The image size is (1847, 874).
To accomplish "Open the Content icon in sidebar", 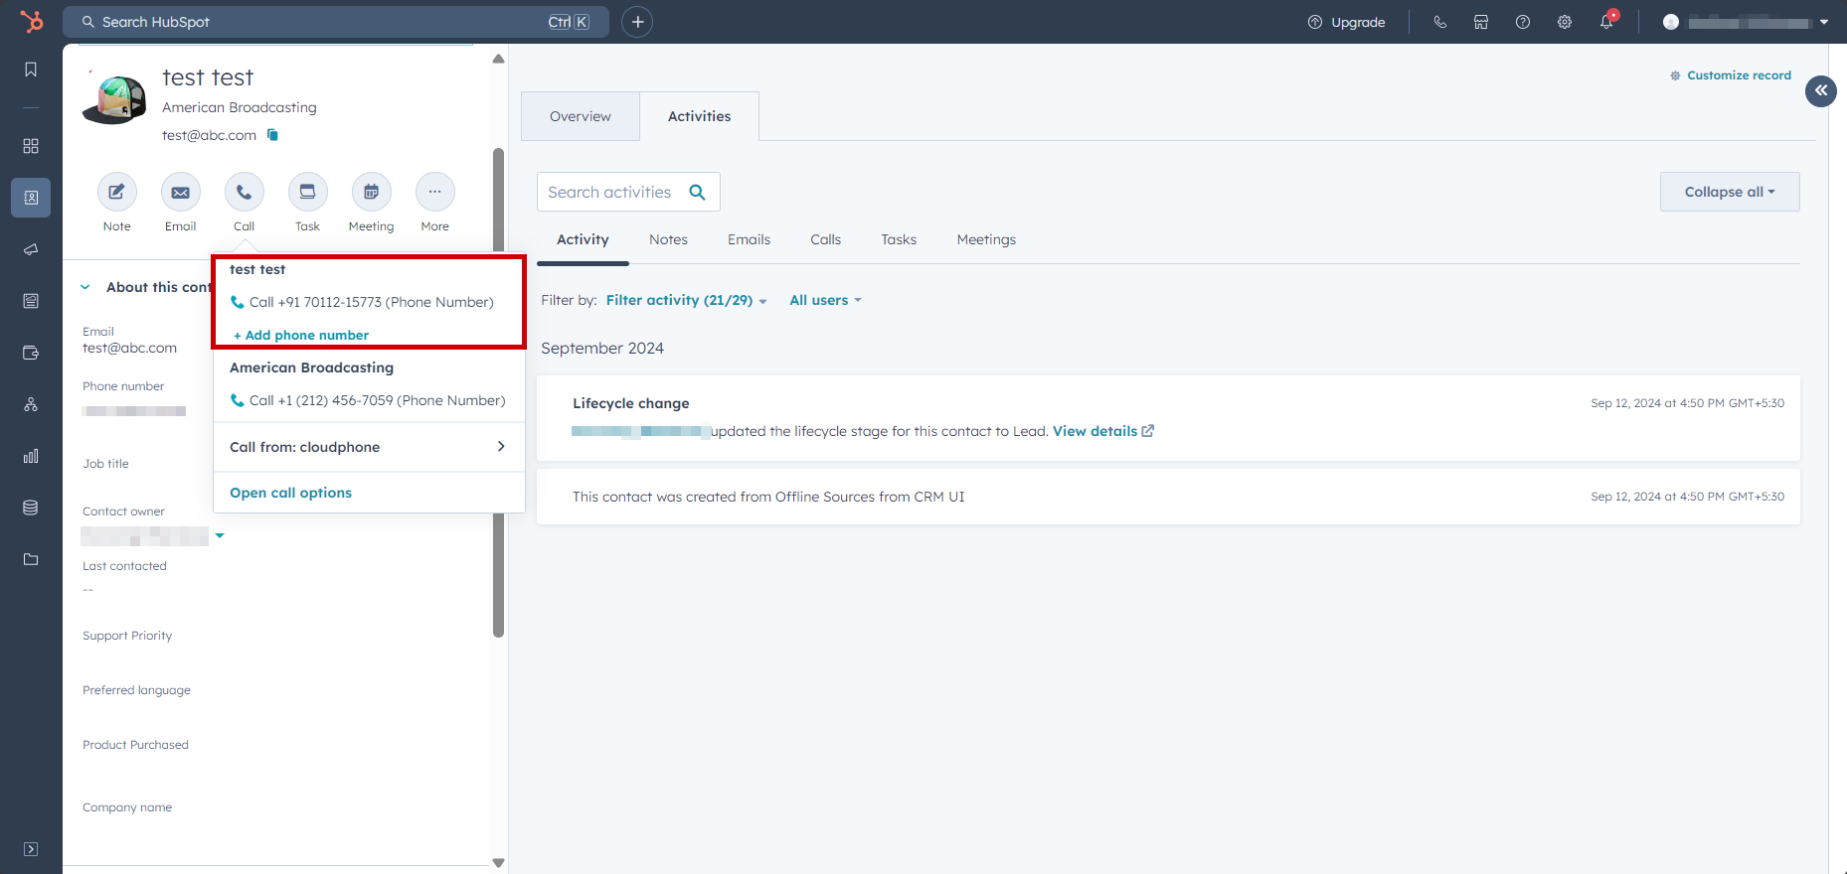I will [x=31, y=301].
